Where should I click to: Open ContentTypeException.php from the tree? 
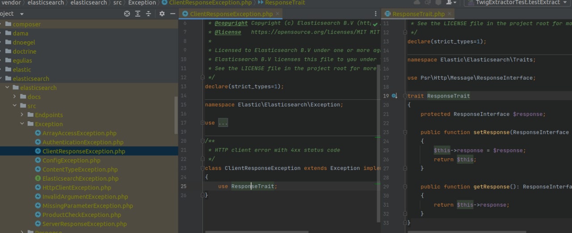(80, 169)
